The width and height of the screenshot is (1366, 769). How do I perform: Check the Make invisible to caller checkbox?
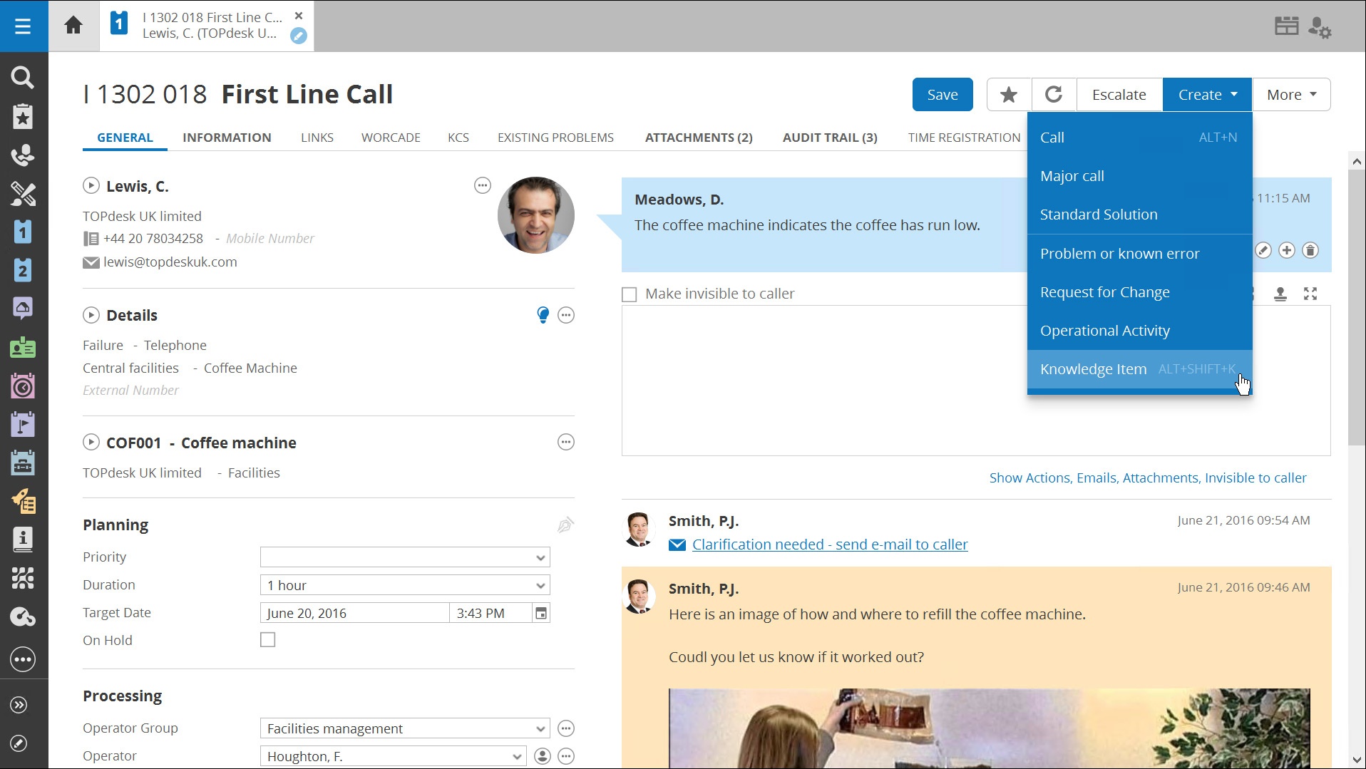coord(630,294)
